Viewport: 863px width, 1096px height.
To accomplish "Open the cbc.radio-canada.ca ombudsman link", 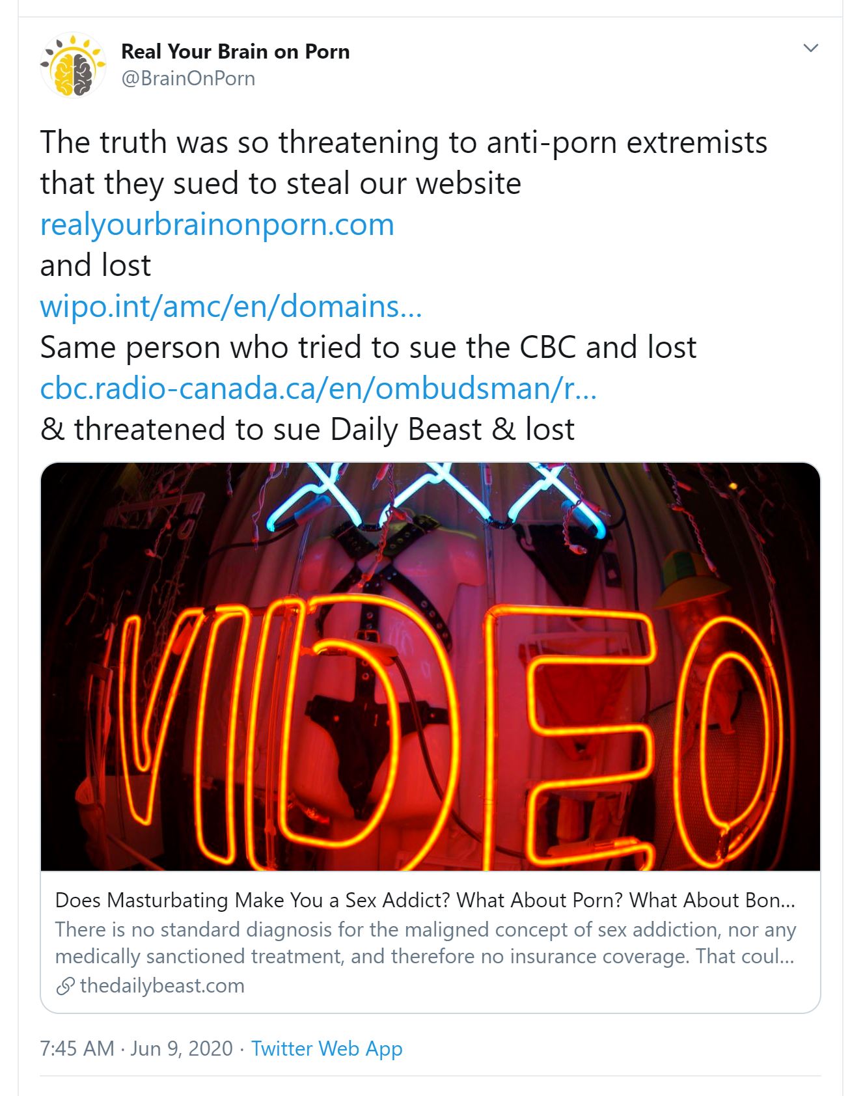I will [x=318, y=388].
